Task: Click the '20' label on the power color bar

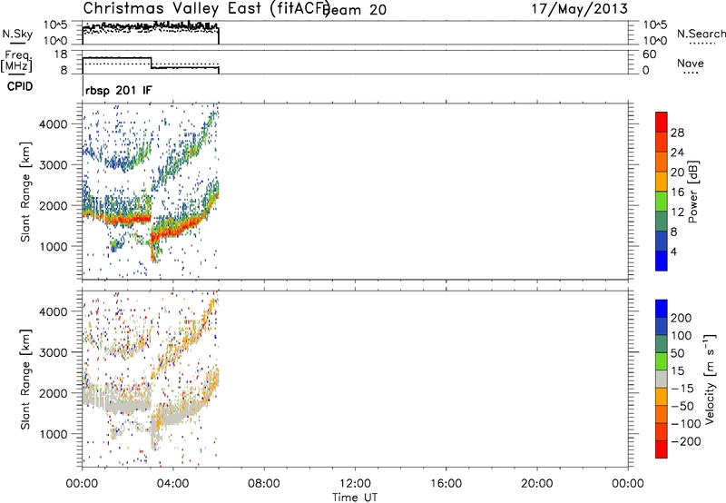Action: pos(677,173)
